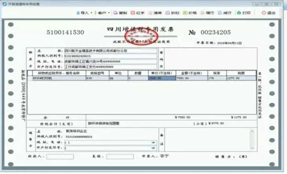This screenshot has height=174, width=287.
Task: Click the 导入 import toolbar icon
Action: click(82, 13)
